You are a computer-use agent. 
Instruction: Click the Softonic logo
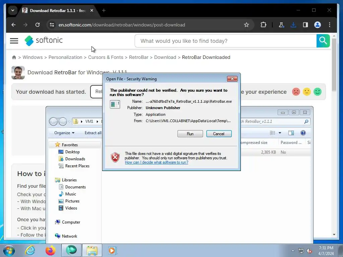(44, 40)
